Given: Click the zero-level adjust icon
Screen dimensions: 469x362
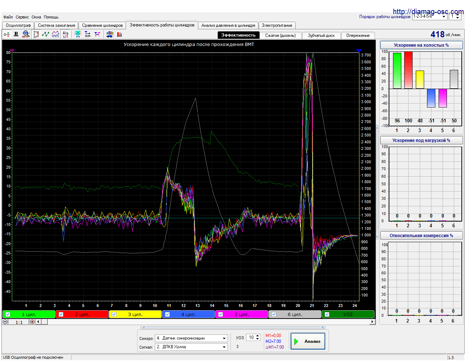Looking at the screenshot, I should pos(7,34).
